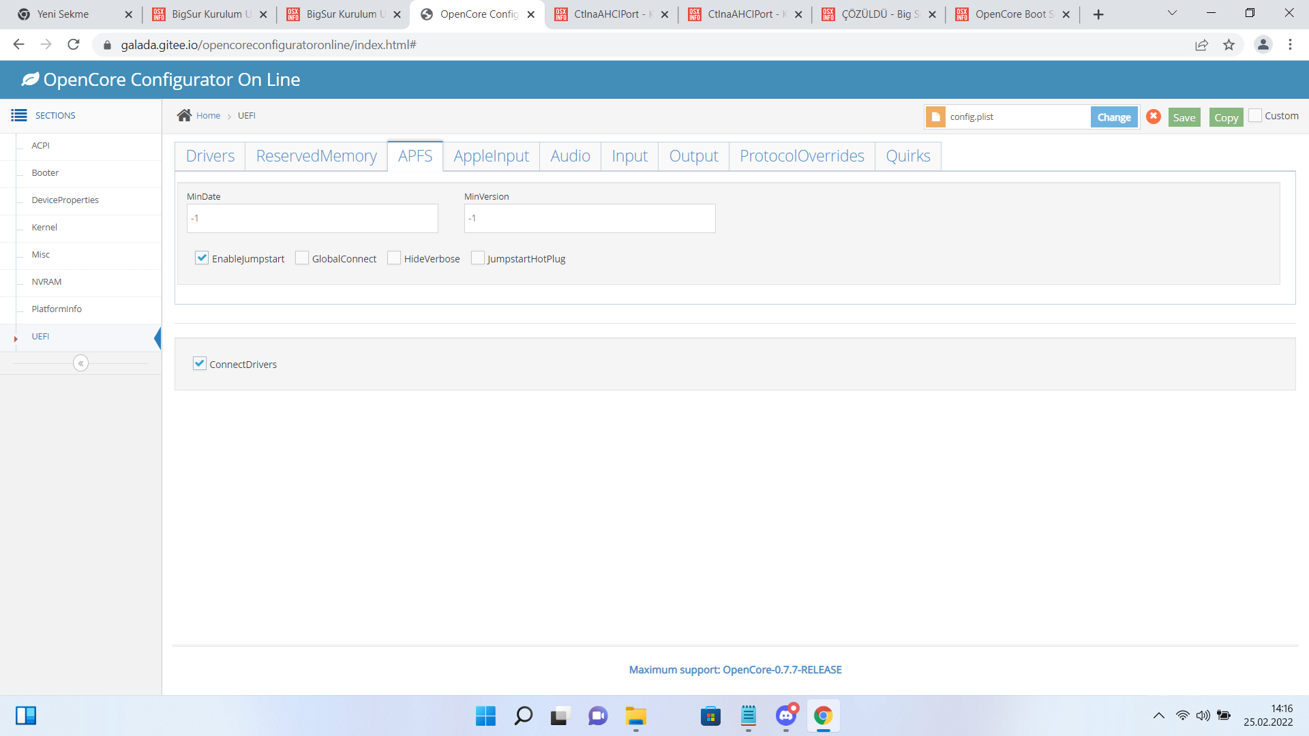This screenshot has width=1309, height=736.
Task: Open Windows Start menu from taskbar
Action: tap(485, 716)
